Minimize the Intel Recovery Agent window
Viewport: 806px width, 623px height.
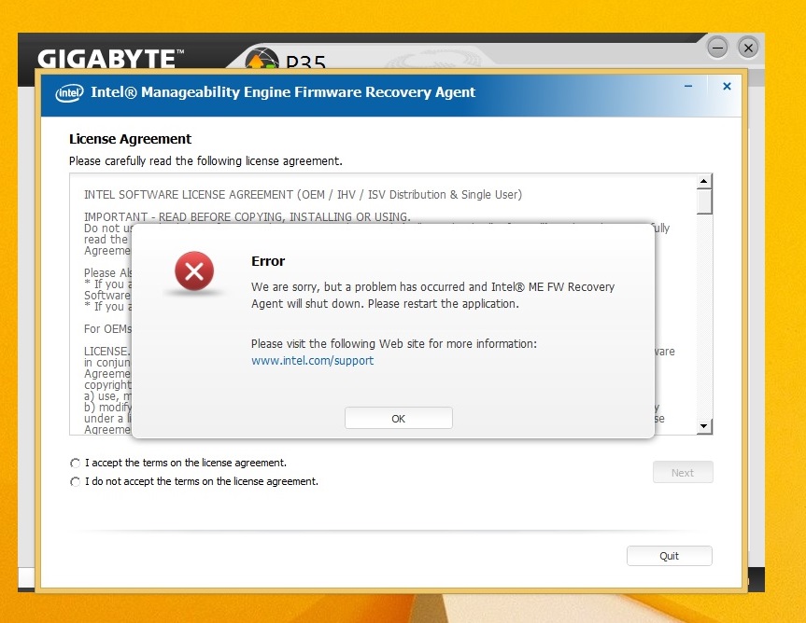(688, 86)
